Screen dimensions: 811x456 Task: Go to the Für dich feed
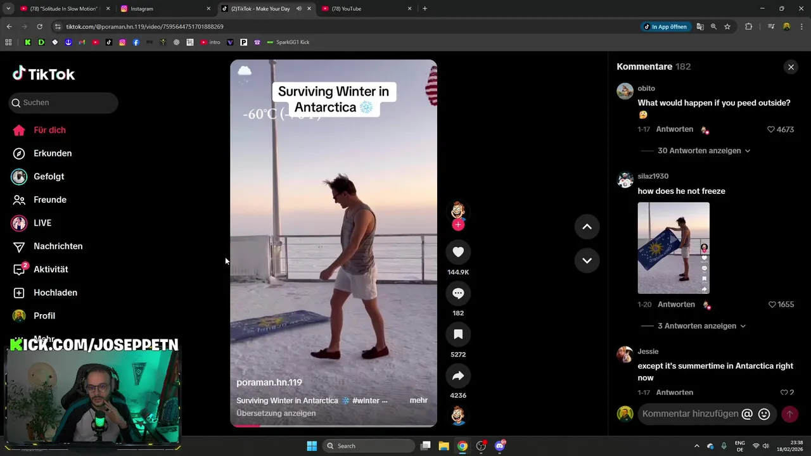pos(39,130)
